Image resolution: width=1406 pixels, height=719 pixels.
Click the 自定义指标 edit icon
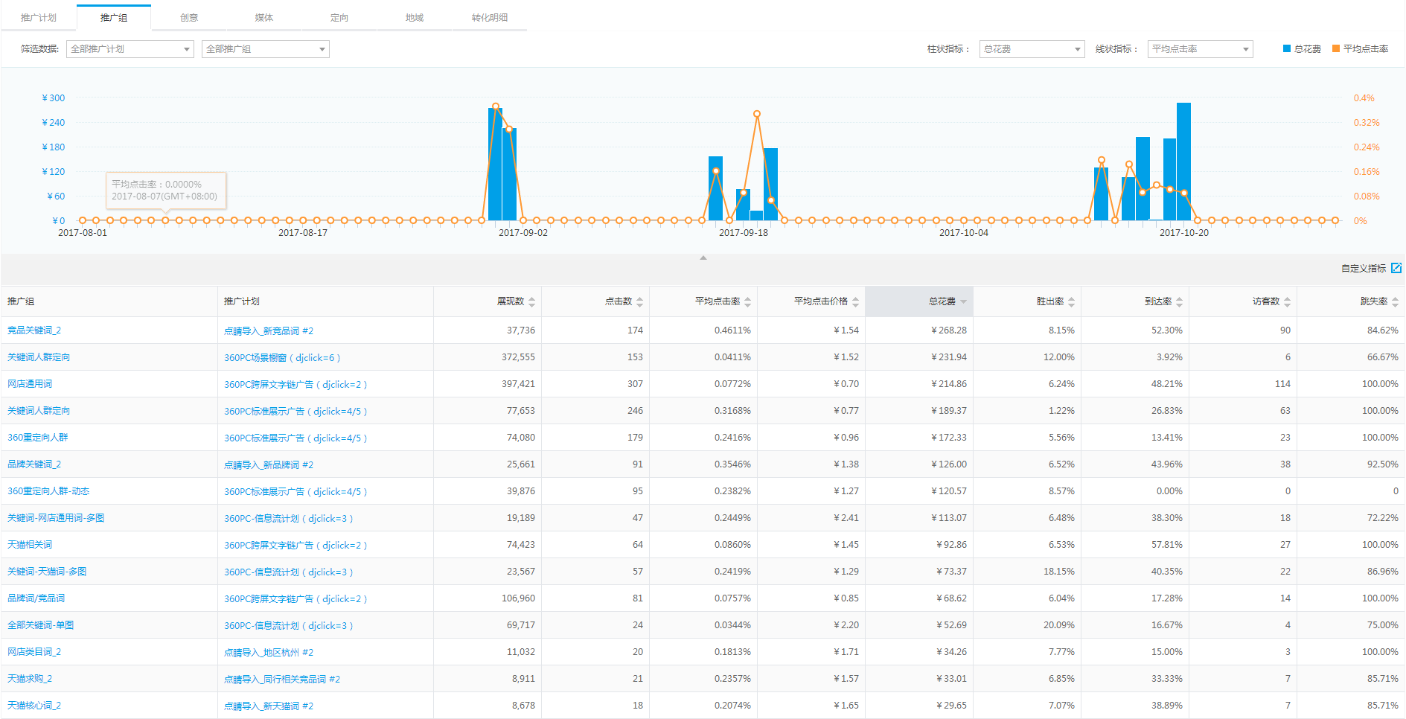tap(1396, 268)
